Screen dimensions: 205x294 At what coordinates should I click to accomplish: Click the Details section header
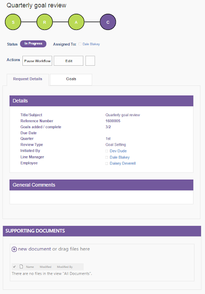[102, 101]
